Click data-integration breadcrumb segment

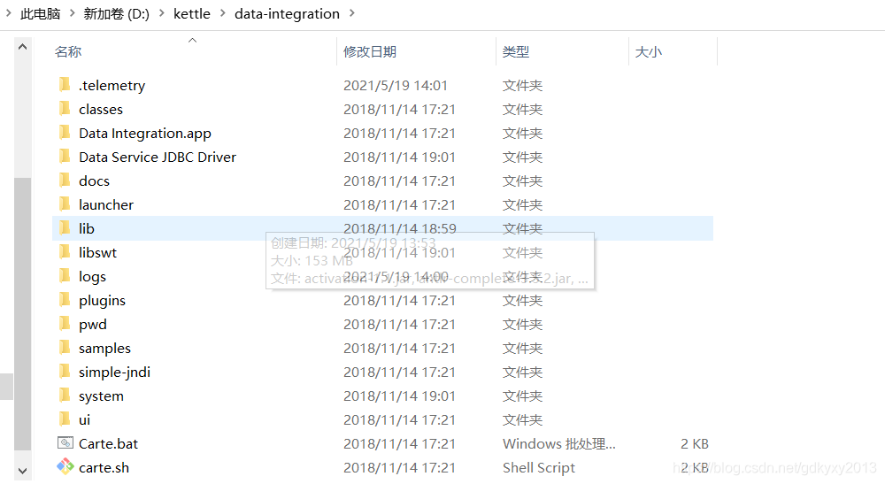point(288,13)
